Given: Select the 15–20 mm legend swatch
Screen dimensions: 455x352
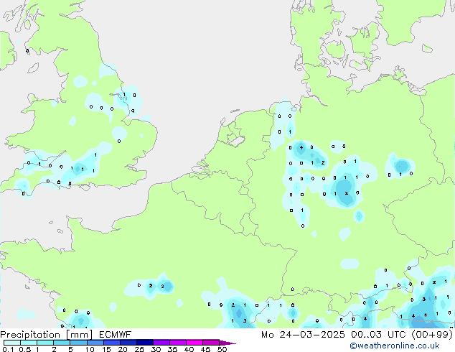Looking at the screenshot, I should coord(112,343).
